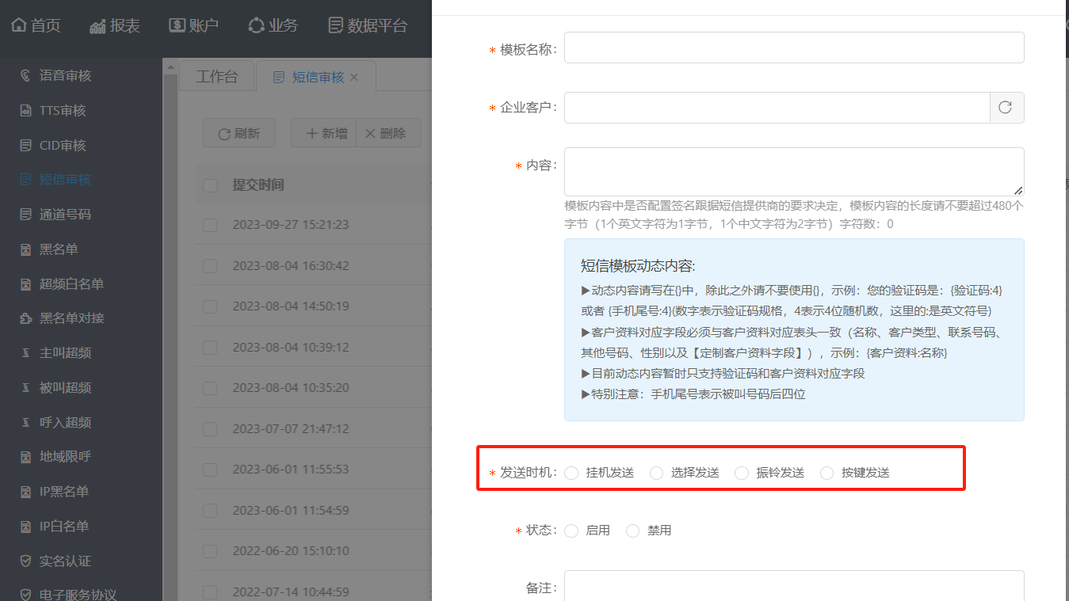Choose 启用 status radio button

[571, 531]
